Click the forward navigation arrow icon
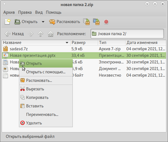 click(31, 34)
